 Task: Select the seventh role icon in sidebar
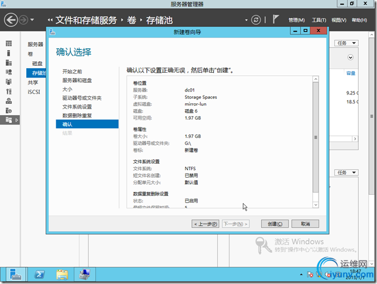[x=9, y=101]
